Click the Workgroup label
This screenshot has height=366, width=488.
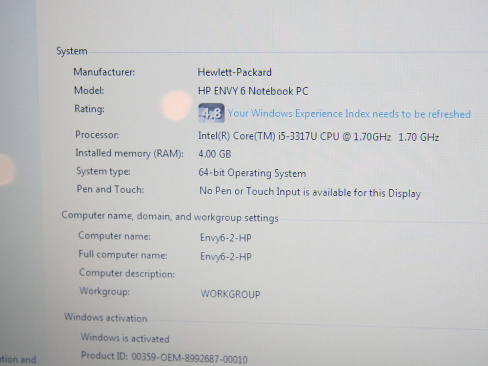[104, 292]
